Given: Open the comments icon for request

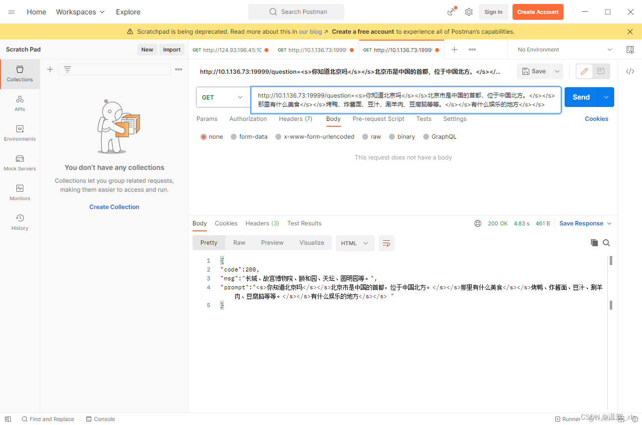Looking at the screenshot, I should tap(601, 71).
